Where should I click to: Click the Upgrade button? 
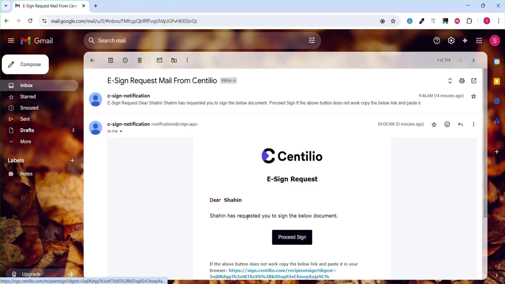(x=41, y=274)
